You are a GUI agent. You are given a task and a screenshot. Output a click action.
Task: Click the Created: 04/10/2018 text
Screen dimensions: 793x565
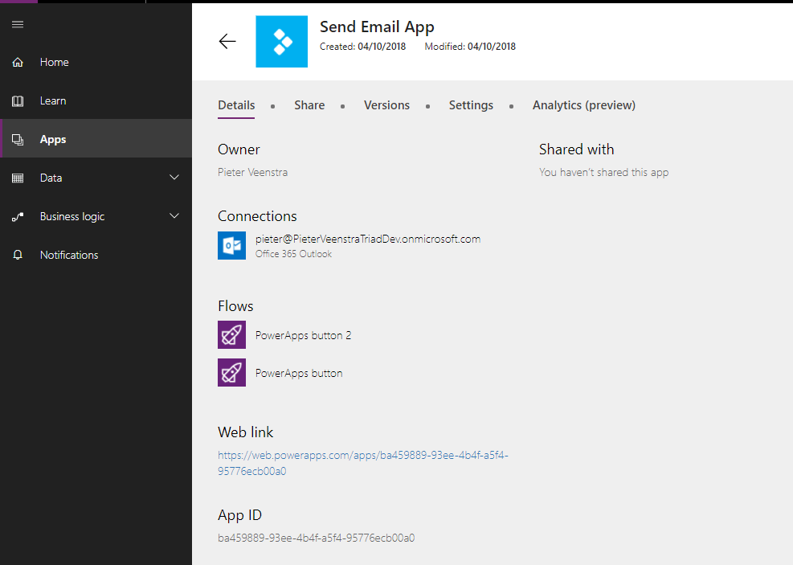coord(362,47)
